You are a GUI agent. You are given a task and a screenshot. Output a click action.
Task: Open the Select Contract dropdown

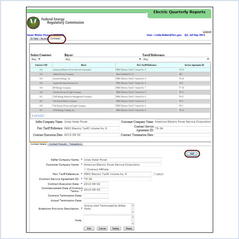[x=35, y=59]
